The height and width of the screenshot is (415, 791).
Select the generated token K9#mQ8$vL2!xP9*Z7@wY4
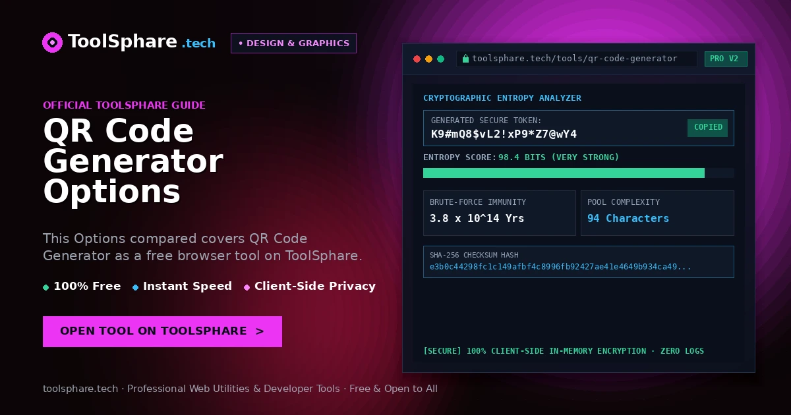coord(504,134)
